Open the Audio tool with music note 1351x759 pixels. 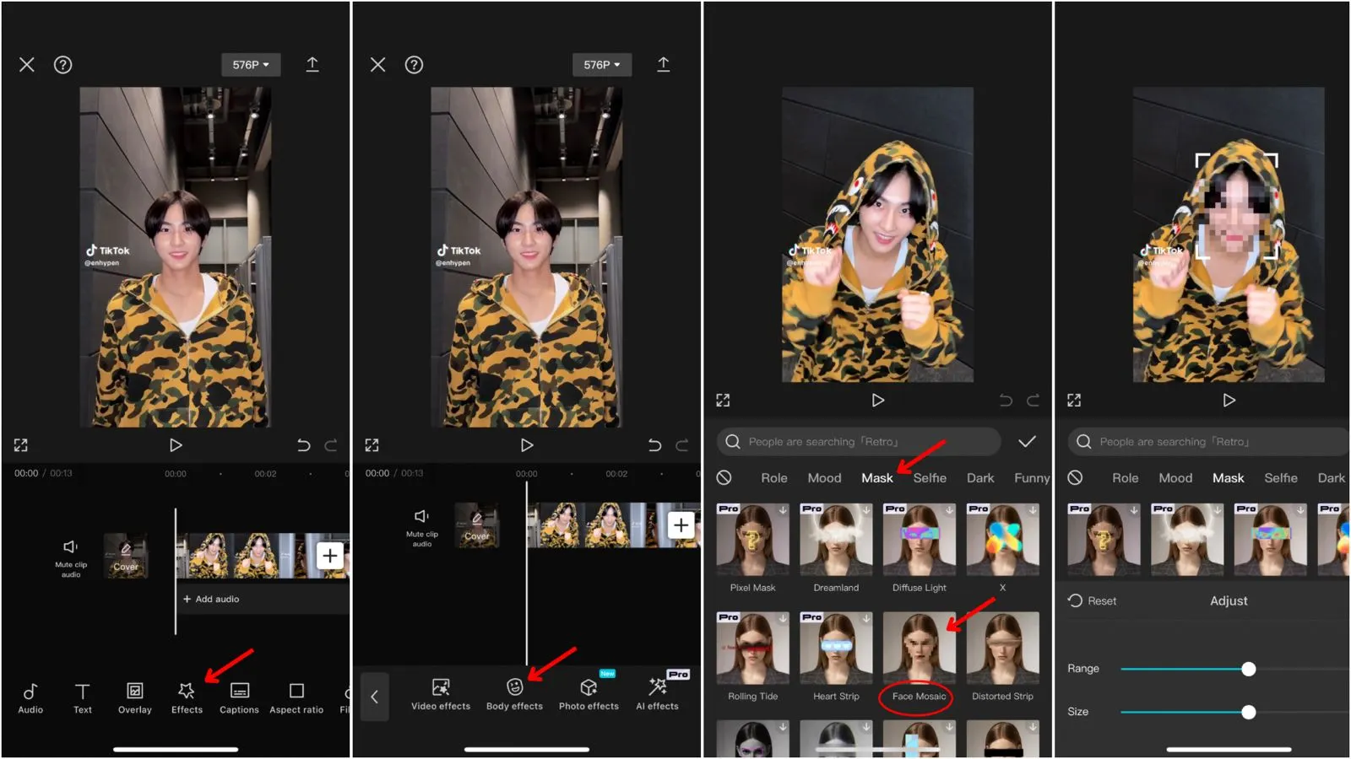30,697
